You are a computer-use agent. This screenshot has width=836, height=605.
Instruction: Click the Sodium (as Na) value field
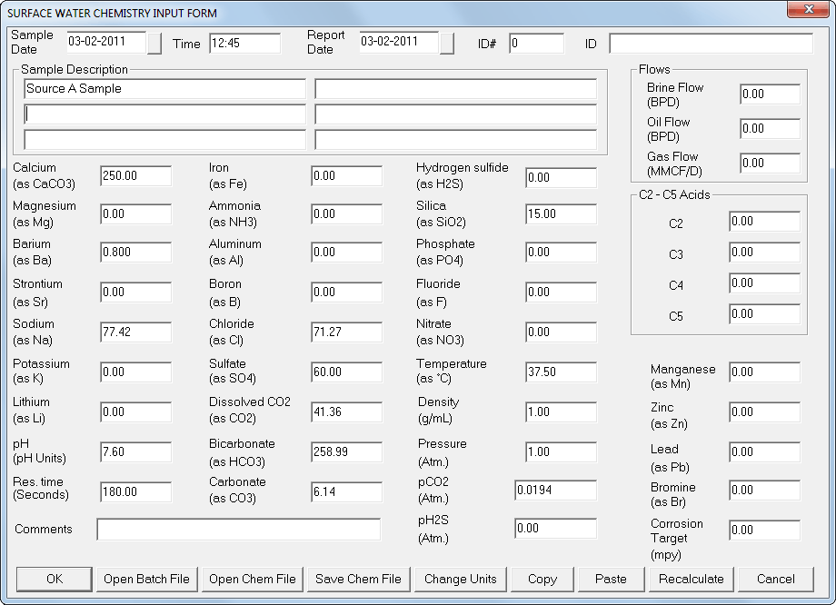click(136, 332)
